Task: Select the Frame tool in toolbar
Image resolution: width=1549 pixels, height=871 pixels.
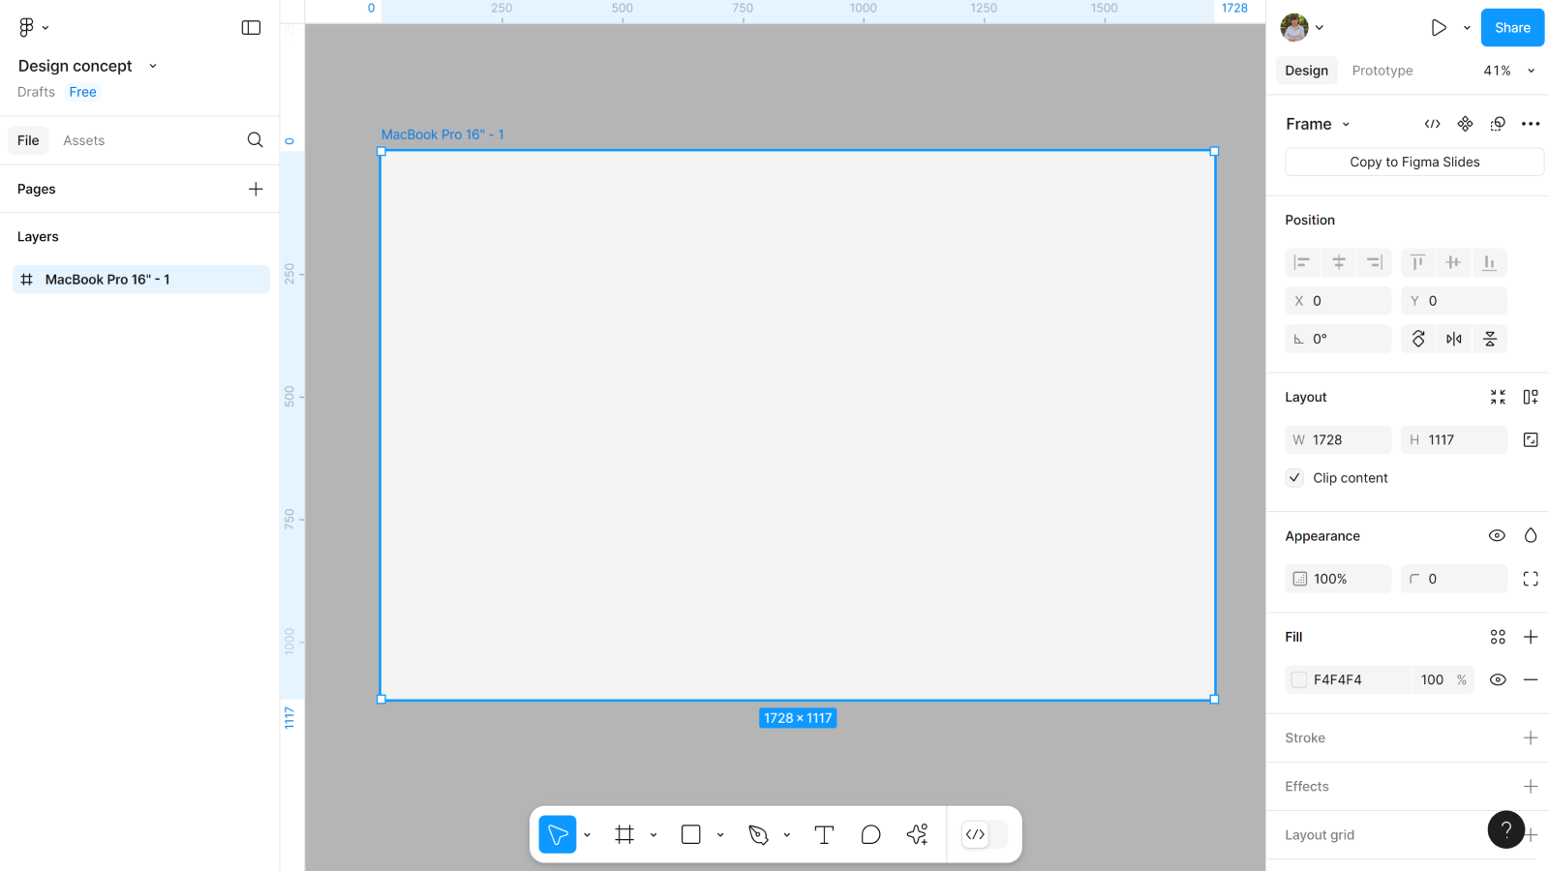Action: point(624,834)
